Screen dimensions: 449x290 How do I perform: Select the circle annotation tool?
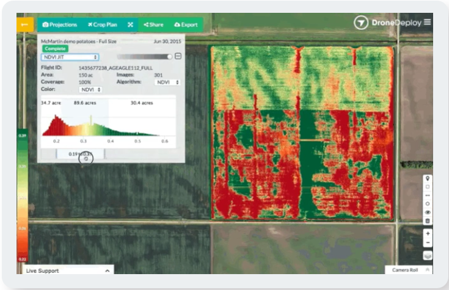pyautogui.click(x=427, y=204)
